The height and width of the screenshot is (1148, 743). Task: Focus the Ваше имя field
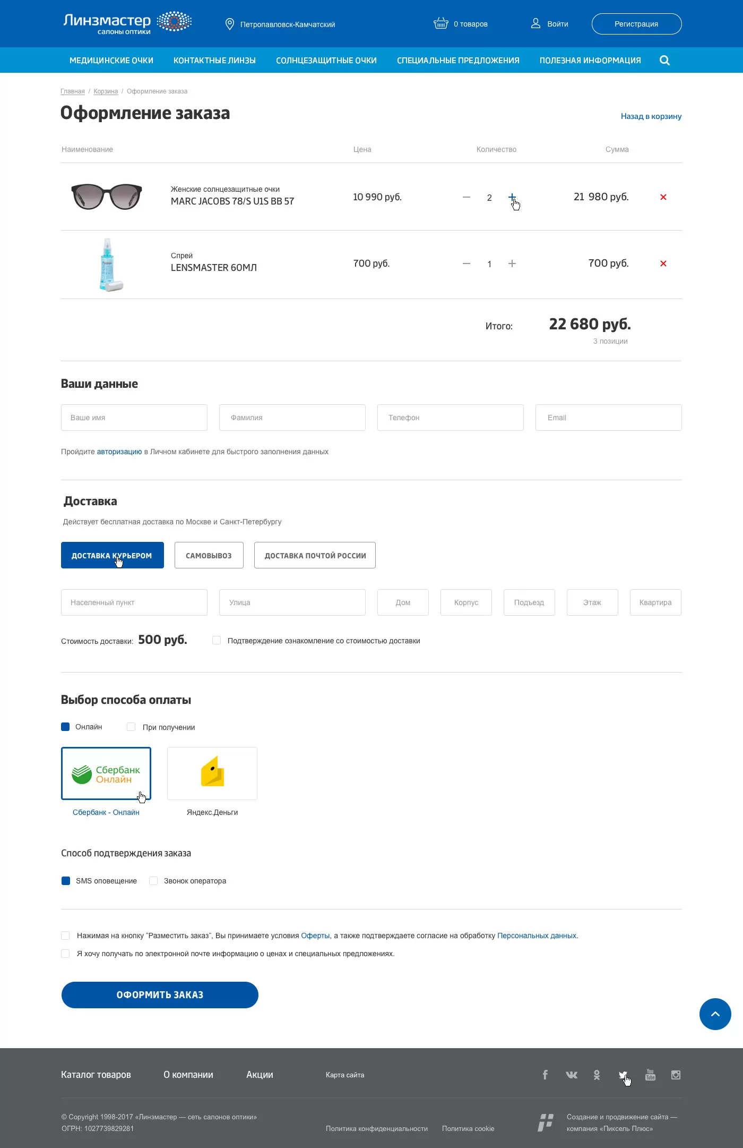134,418
